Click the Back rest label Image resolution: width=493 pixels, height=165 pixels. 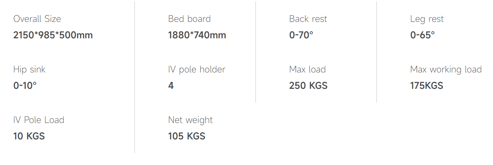click(x=308, y=19)
